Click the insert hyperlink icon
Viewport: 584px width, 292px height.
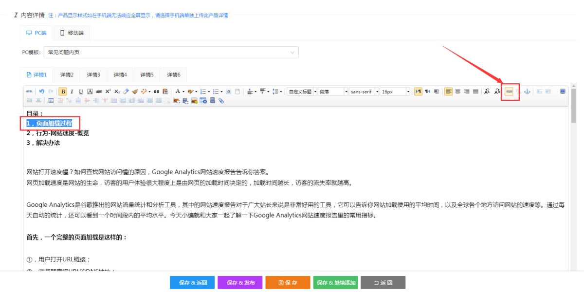click(x=509, y=91)
